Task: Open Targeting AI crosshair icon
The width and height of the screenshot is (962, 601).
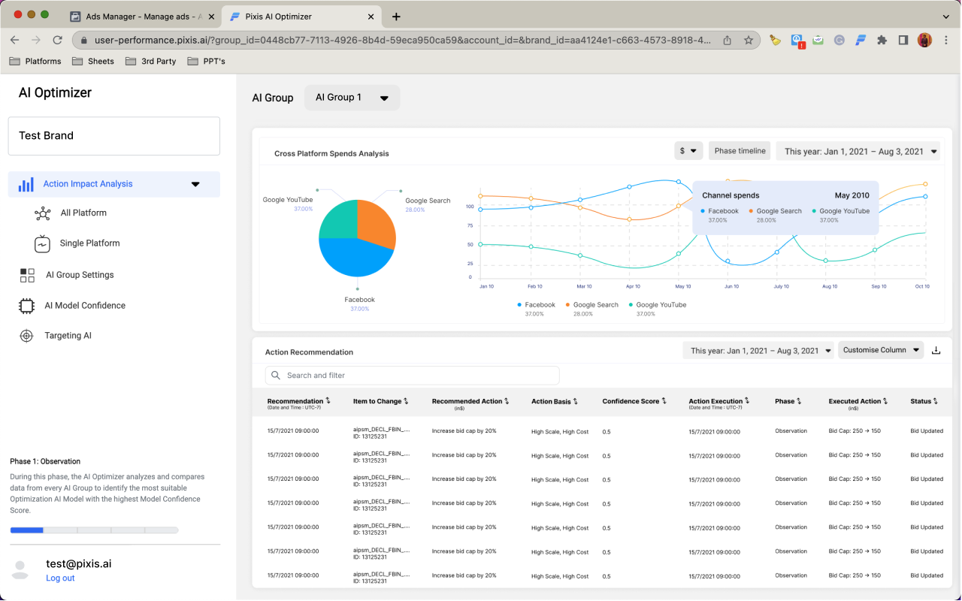Action: click(x=27, y=336)
